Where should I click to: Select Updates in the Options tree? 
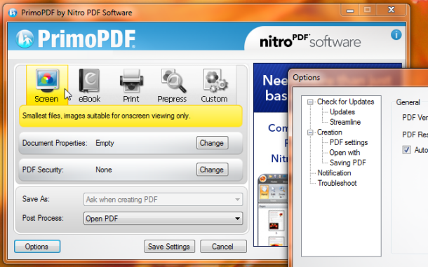point(342,112)
